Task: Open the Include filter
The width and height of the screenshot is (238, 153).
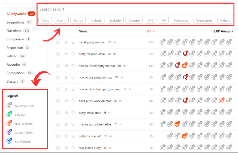Action: [x=96, y=20]
